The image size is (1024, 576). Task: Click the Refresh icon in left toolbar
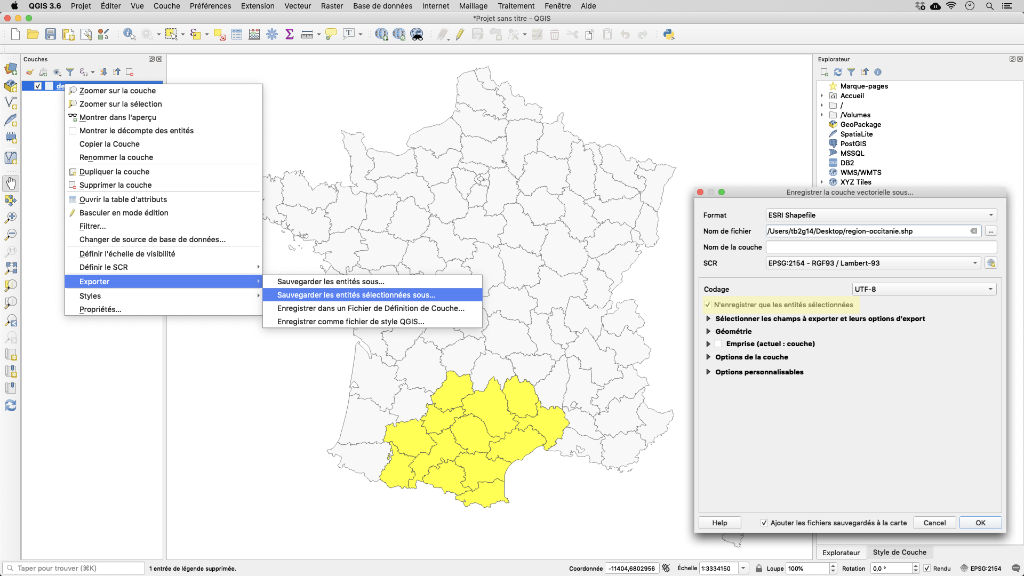11,406
